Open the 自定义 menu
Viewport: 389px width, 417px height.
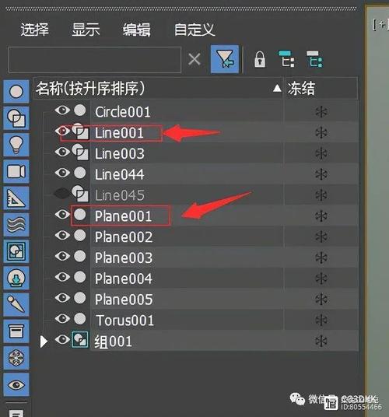(x=194, y=30)
